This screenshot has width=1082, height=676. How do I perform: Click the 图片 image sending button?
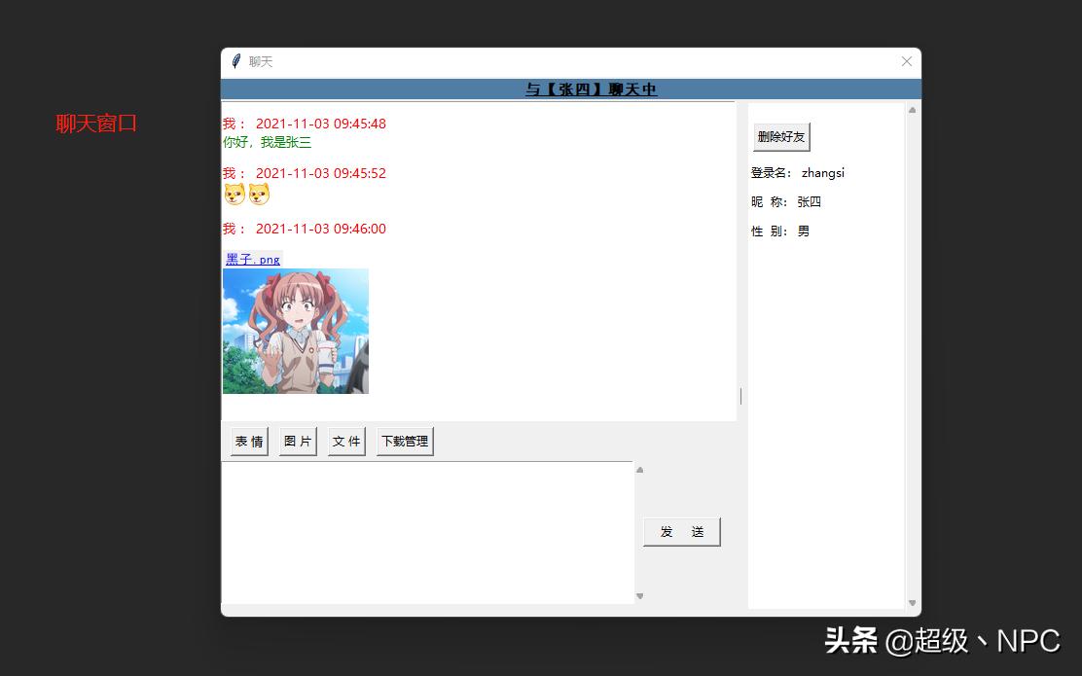coord(297,441)
